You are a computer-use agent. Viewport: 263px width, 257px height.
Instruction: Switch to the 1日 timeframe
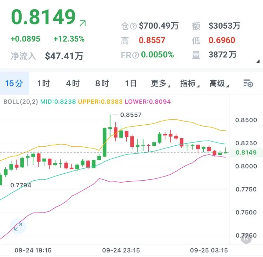click(x=131, y=83)
